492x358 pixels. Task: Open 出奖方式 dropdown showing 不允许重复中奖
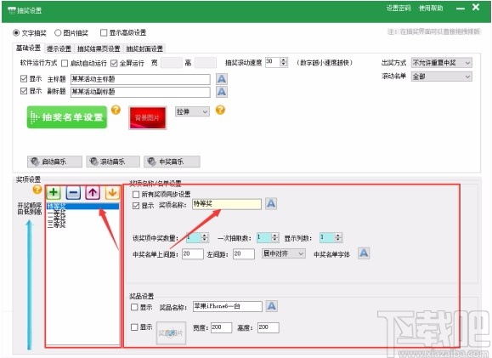tap(442, 63)
